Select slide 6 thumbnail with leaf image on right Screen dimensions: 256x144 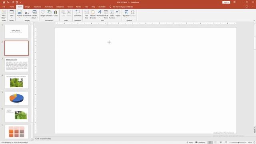tap(16, 115)
